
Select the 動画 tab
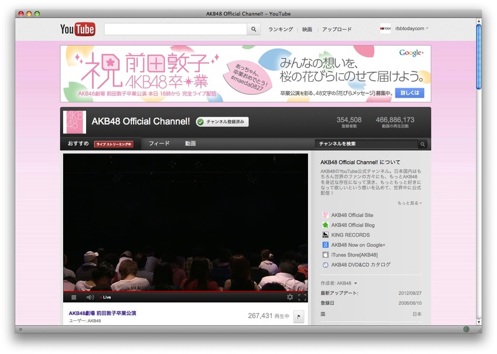(x=190, y=144)
